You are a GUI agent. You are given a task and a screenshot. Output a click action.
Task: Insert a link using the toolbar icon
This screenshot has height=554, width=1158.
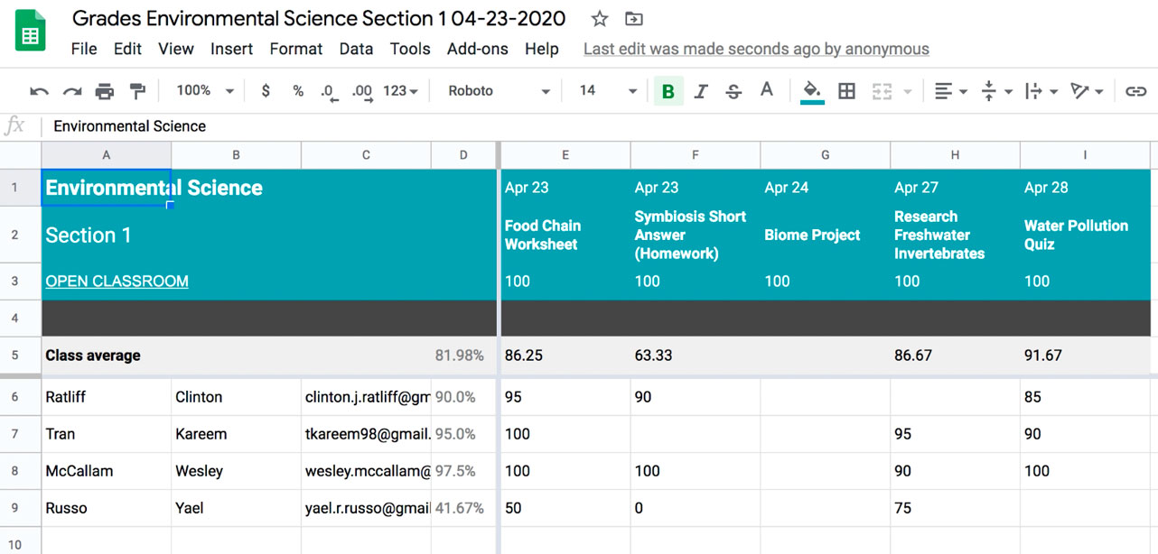pyautogui.click(x=1136, y=90)
